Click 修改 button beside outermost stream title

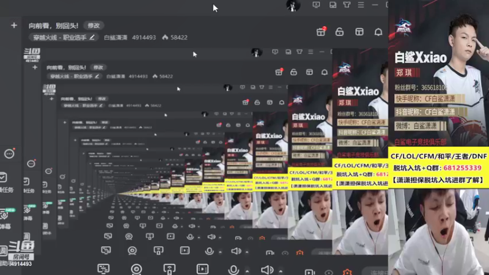(94, 26)
